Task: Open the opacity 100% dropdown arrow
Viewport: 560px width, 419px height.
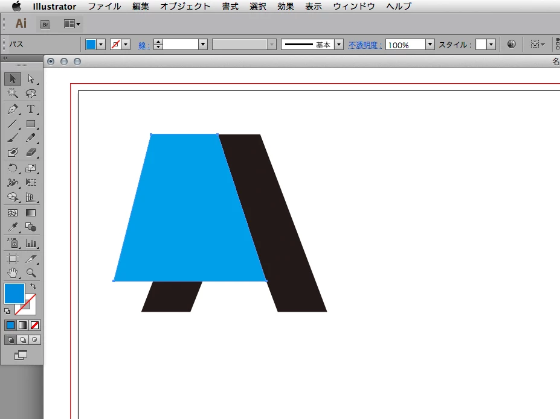Action: (430, 45)
